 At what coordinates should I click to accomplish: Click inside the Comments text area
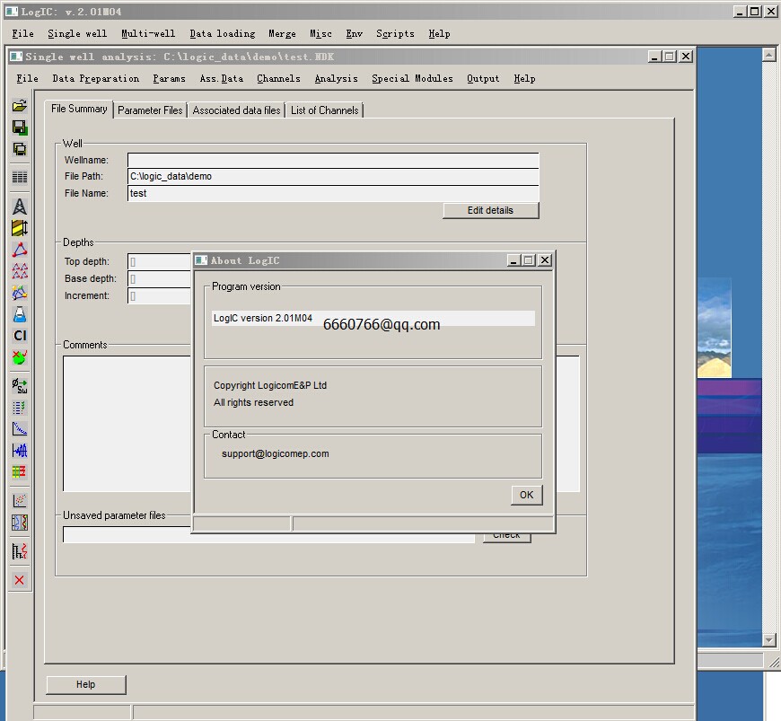pos(127,424)
